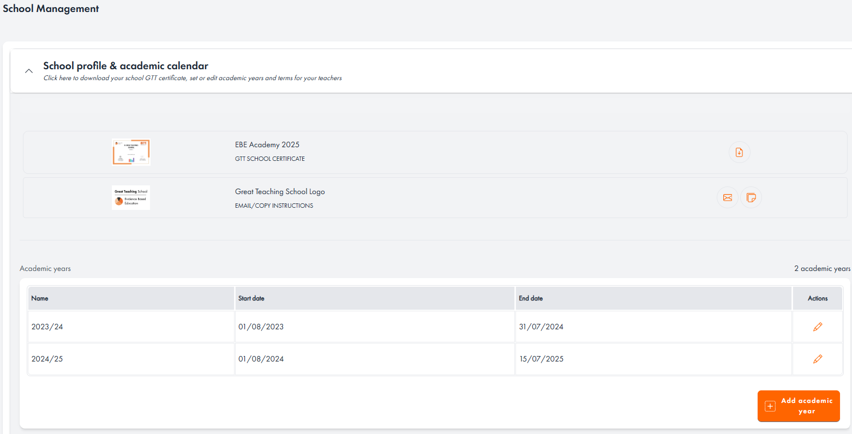The width and height of the screenshot is (852, 434).
Task: Click the Name column header
Action: click(x=131, y=298)
